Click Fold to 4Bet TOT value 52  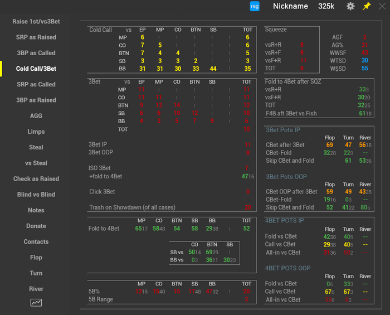[x=246, y=229]
